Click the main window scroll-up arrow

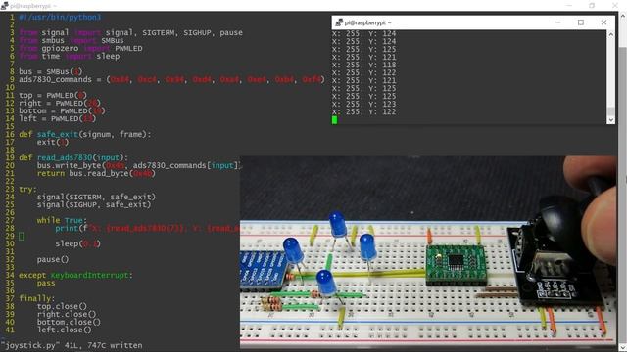pos(623,16)
